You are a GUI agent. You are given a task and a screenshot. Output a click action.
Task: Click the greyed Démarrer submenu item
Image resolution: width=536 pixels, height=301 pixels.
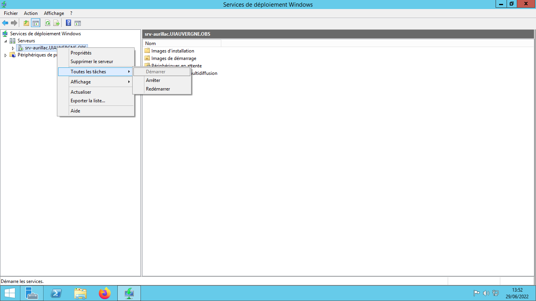tap(162, 72)
